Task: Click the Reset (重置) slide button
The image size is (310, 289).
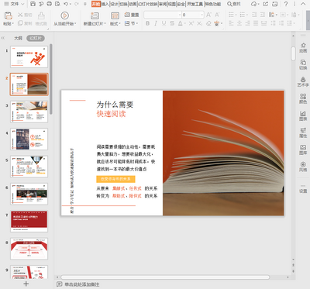Action: (x=132, y=15)
